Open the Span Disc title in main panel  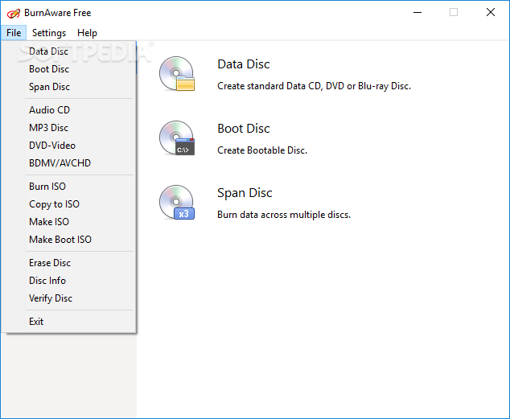pyautogui.click(x=245, y=193)
